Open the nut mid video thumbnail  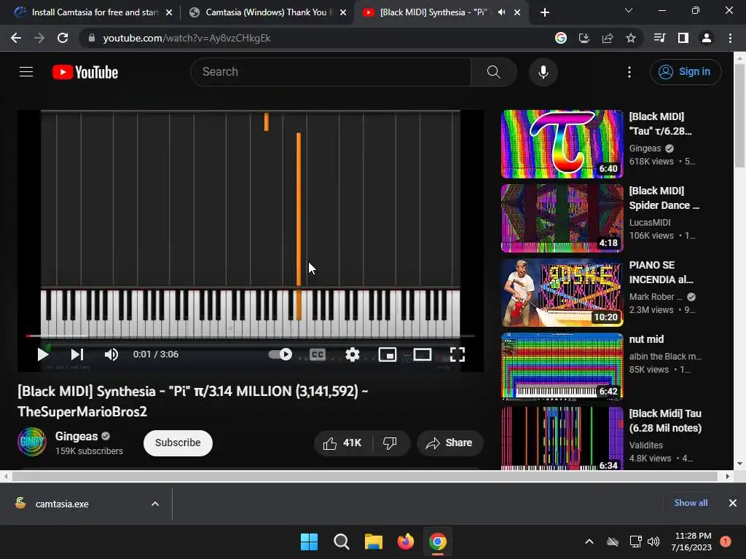562,367
